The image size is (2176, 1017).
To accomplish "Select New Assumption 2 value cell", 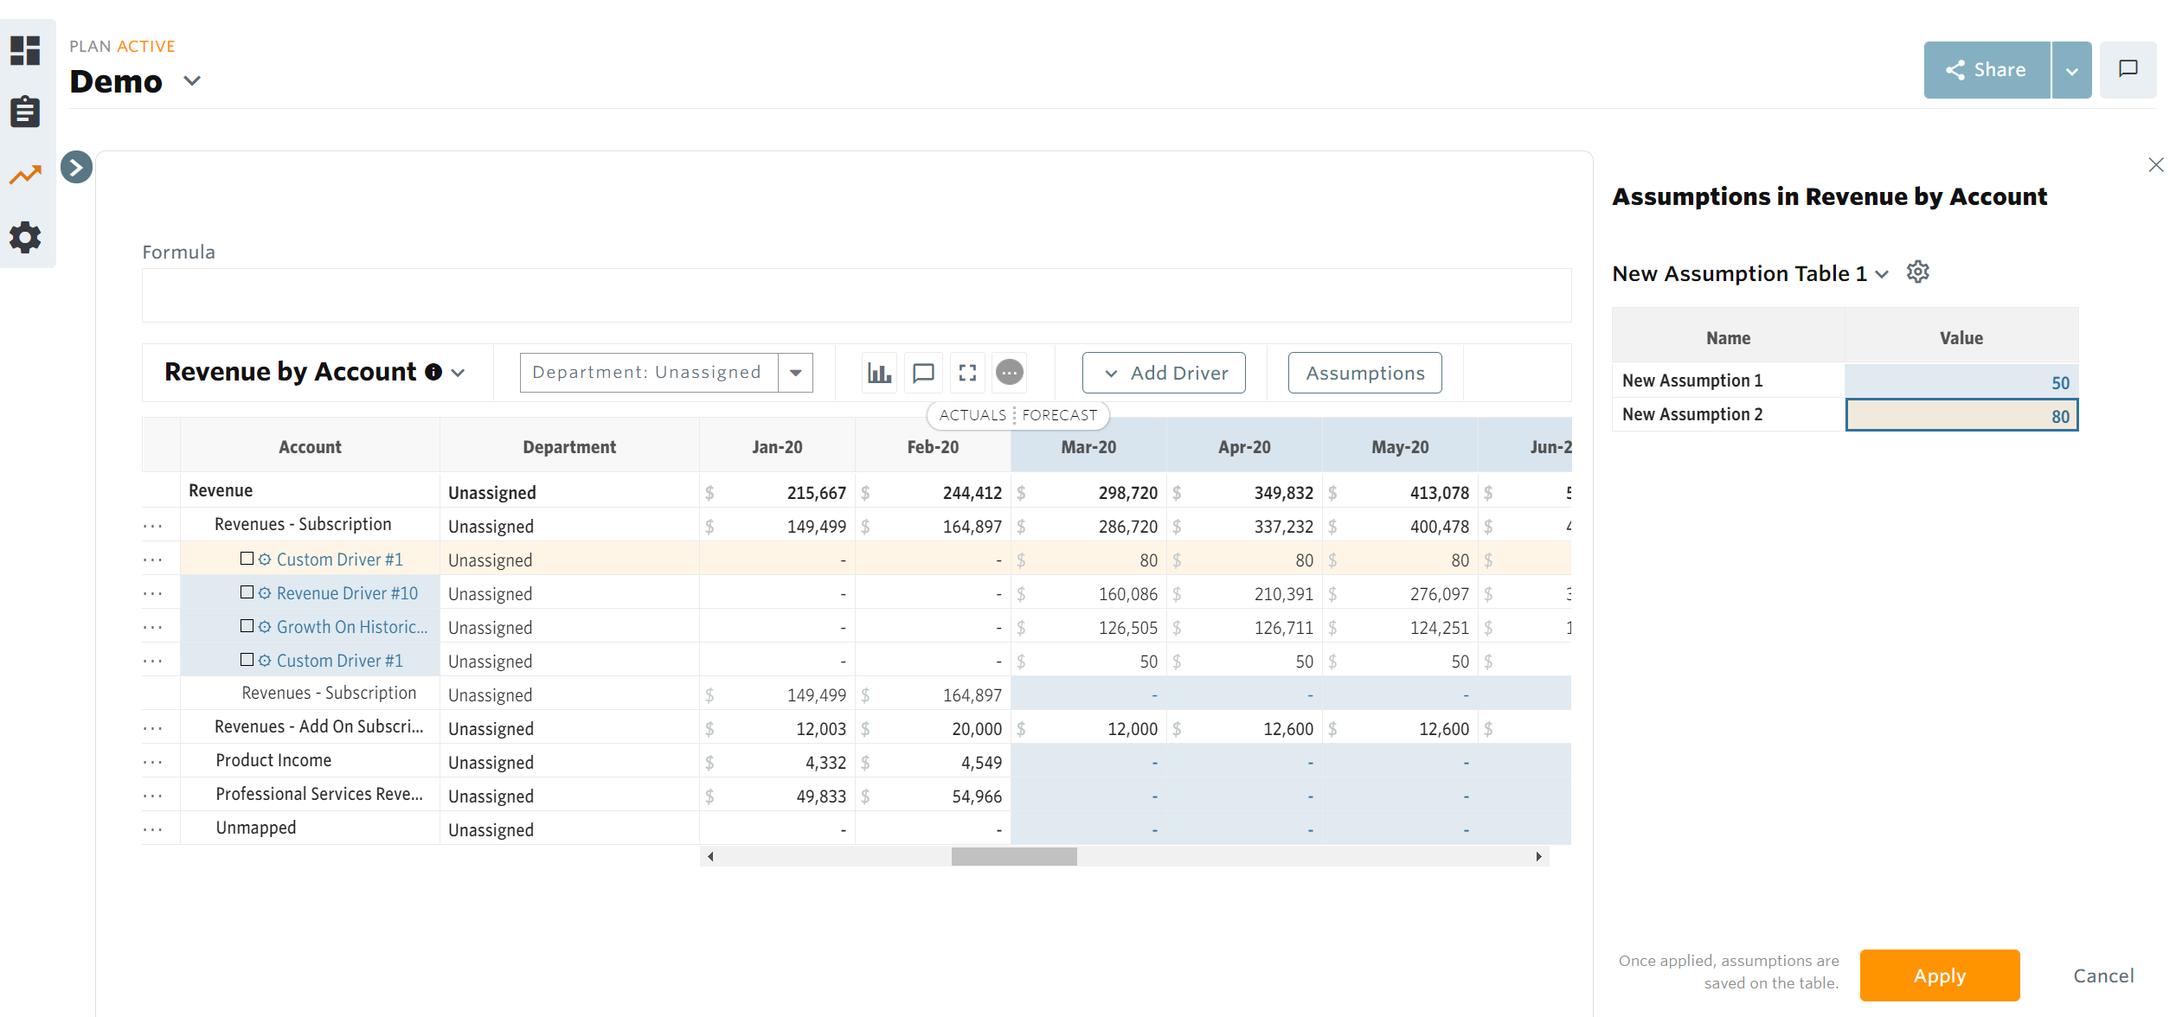I will point(1961,415).
